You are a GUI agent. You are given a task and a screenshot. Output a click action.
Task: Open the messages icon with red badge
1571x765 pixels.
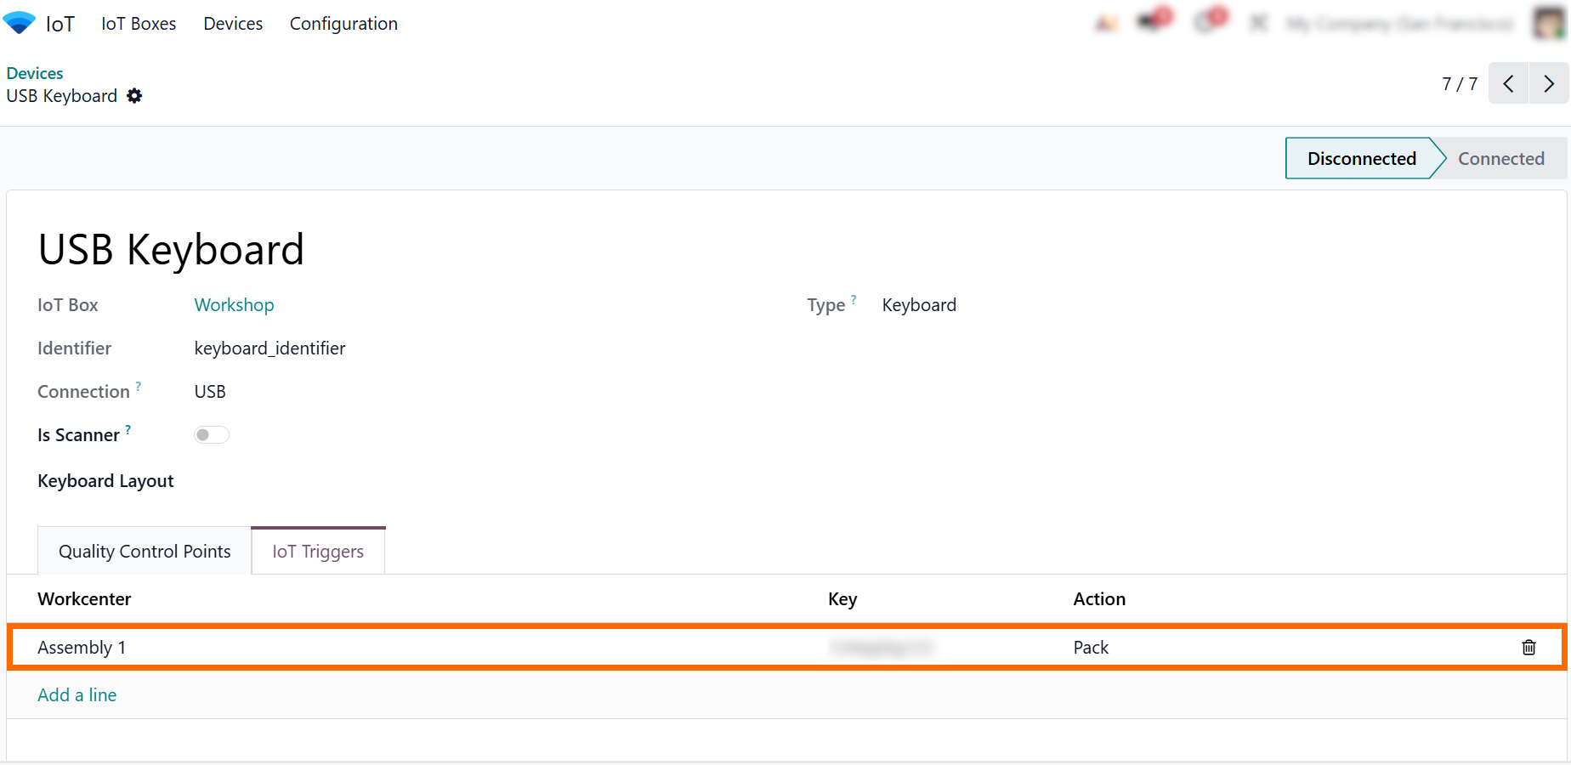(1153, 22)
